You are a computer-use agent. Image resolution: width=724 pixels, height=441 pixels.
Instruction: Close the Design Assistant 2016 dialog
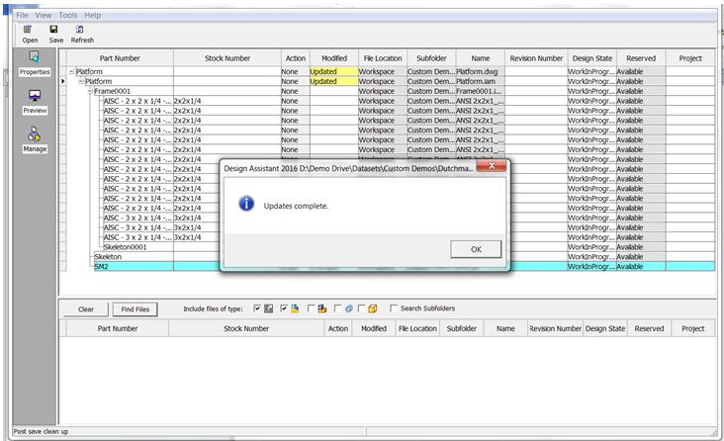pyautogui.click(x=492, y=166)
